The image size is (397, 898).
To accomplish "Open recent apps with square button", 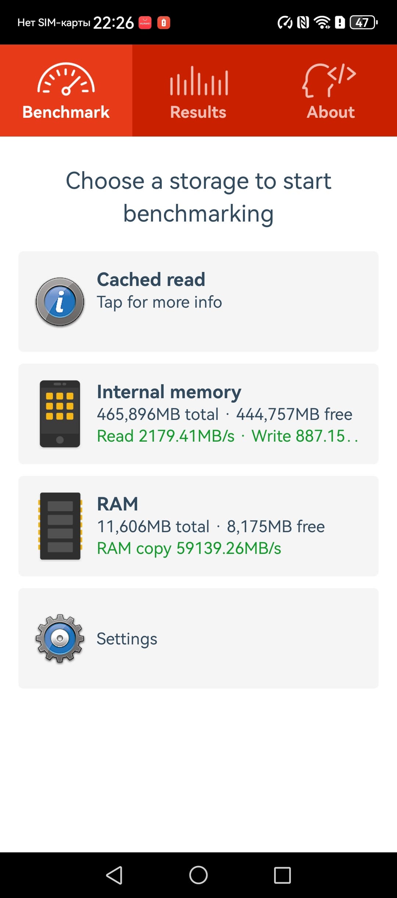I will coord(282,875).
